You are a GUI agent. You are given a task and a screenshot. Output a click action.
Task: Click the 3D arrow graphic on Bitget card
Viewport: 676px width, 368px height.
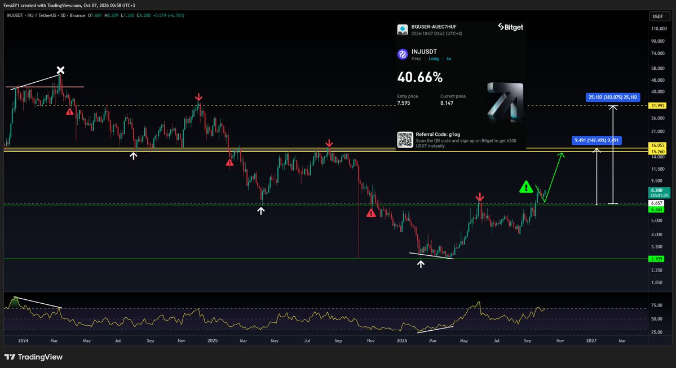[x=505, y=101]
